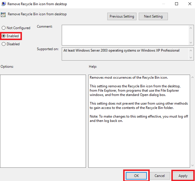Go to Previous Setting
The width and height of the screenshot is (195, 181).
(122, 16)
